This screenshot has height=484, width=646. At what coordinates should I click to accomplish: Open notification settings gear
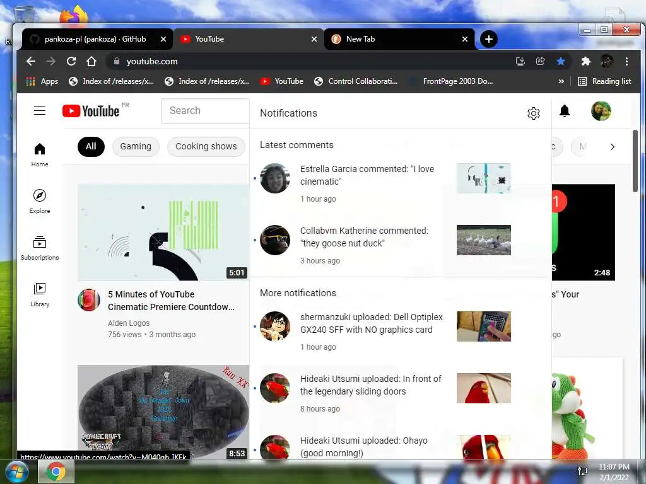coord(534,113)
